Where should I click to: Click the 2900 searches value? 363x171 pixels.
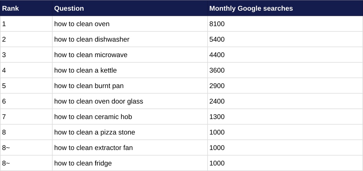(285, 86)
